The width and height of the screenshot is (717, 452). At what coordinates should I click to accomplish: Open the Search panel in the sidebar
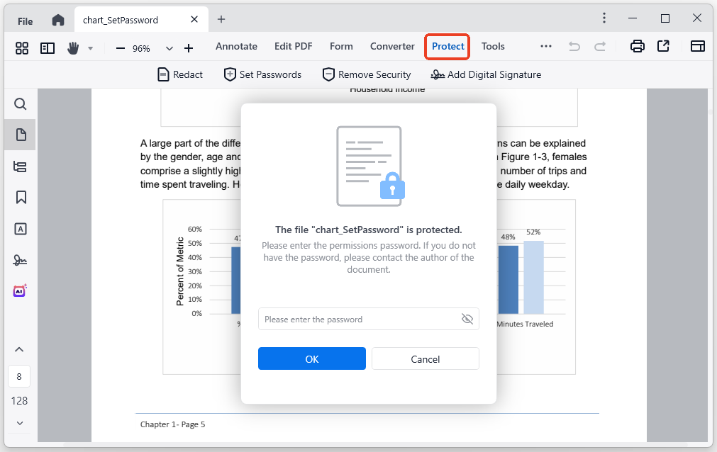tap(21, 105)
